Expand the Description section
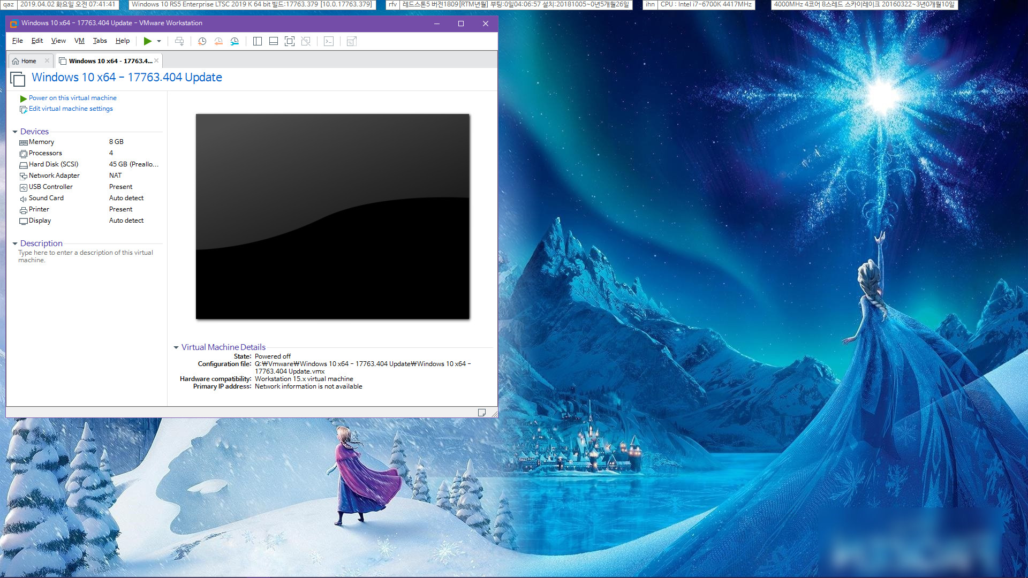The image size is (1028, 578). pyautogui.click(x=15, y=243)
